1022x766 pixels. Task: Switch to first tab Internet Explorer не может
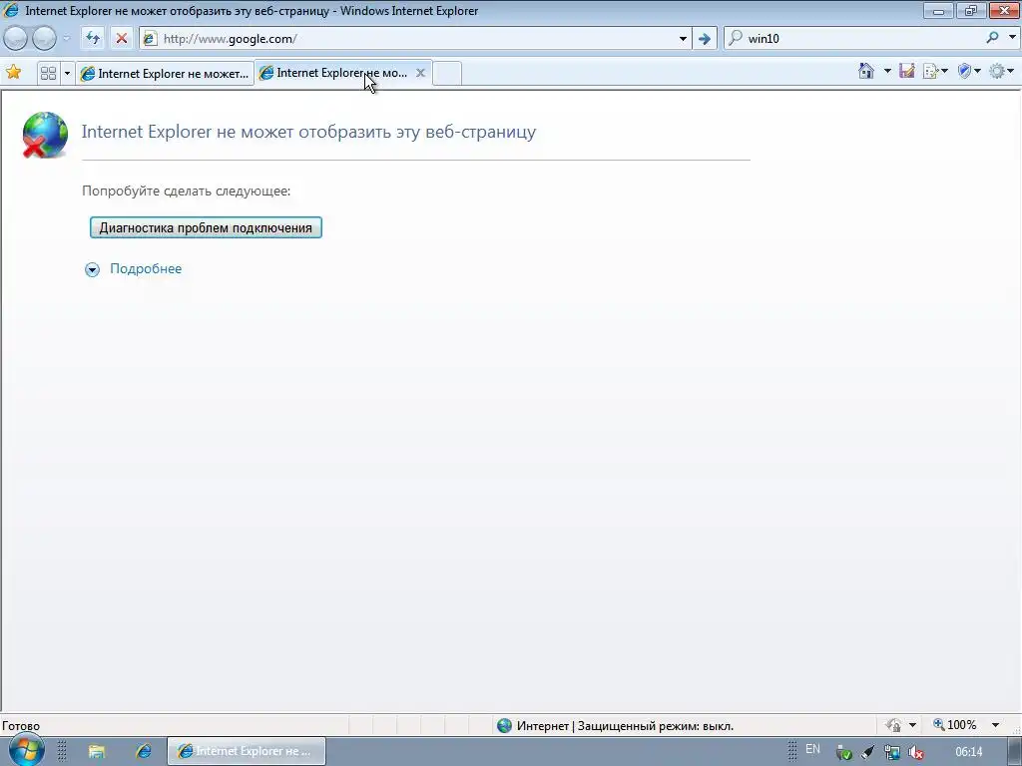[165, 74]
